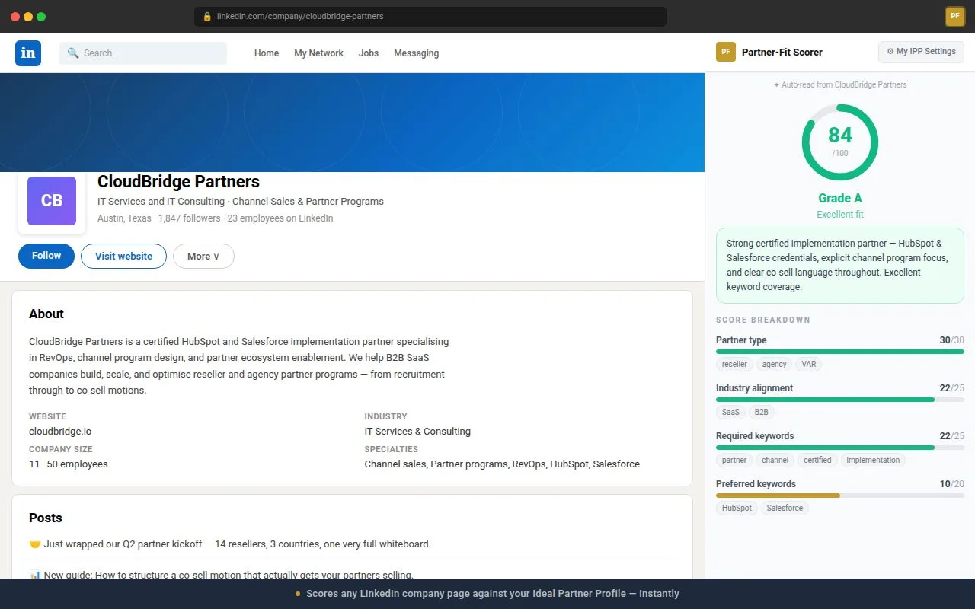Click the 'Excellent fit' label
Image resolution: width=975 pixels, height=609 pixels.
coord(840,215)
